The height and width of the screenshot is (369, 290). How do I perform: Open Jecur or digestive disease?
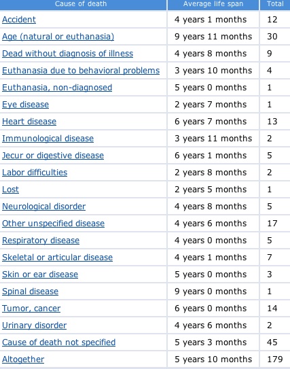(53, 156)
